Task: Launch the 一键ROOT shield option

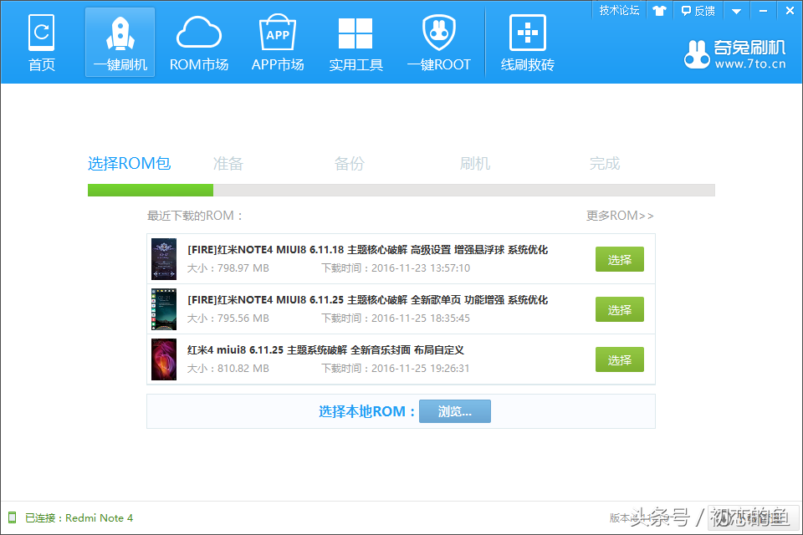Action: [439, 43]
